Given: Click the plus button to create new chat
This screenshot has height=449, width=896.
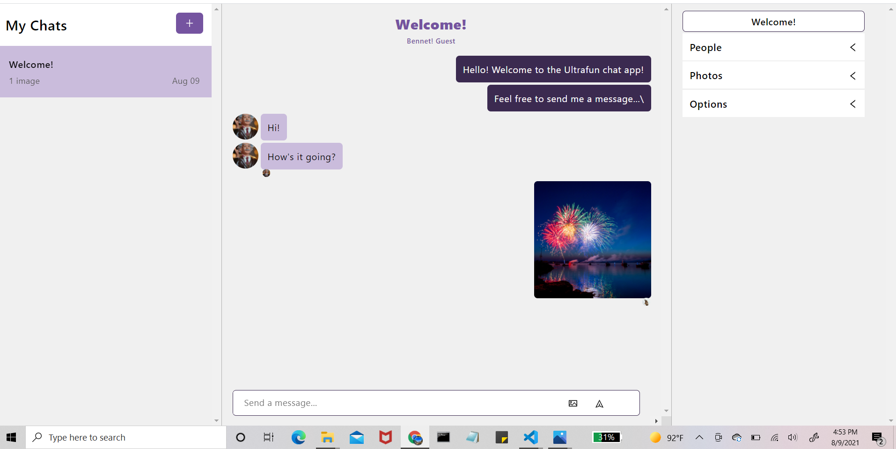Looking at the screenshot, I should pos(189,23).
